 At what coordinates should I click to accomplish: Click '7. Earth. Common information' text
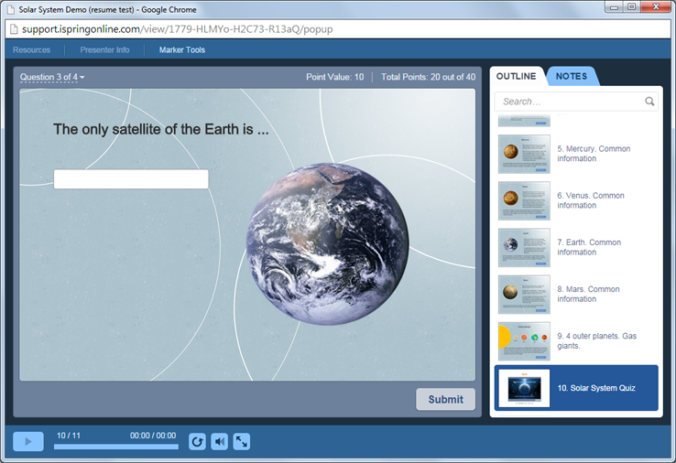click(589, 247)
